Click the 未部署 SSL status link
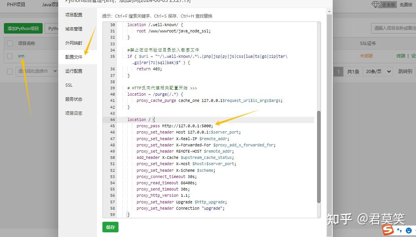The image size is (416, 237). click(366, 56)
